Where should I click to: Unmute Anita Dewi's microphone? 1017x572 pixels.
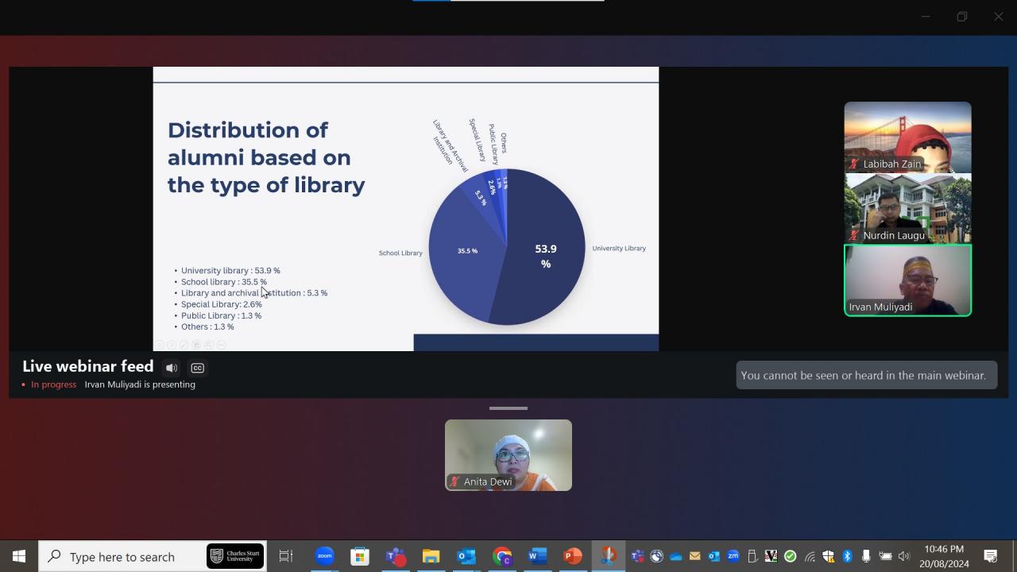454,481
